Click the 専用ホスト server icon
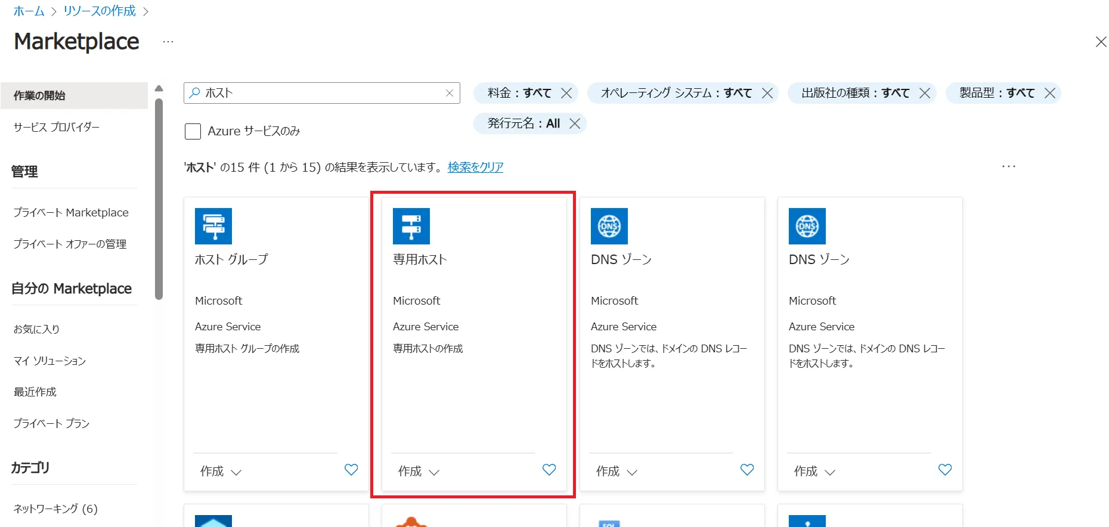Viewport: 1109px width, 527px height. pos(411,226)
